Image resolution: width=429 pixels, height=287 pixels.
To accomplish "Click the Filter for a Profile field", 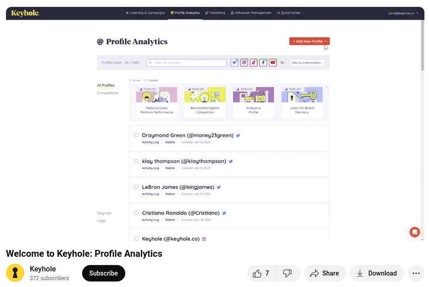I will [186, 63].
